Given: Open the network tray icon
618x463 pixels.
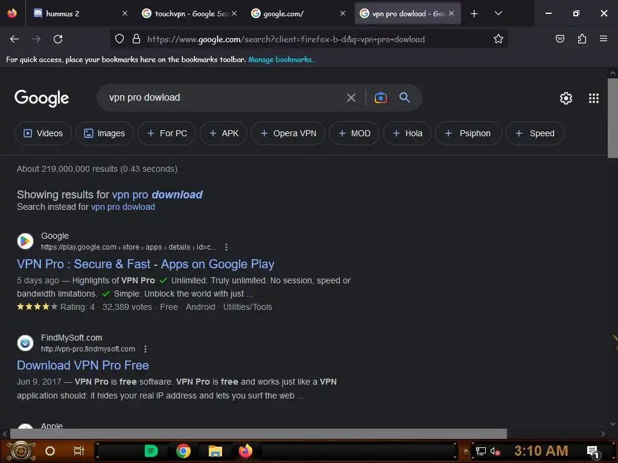Looking at the screenshot, I should [480, 451].
